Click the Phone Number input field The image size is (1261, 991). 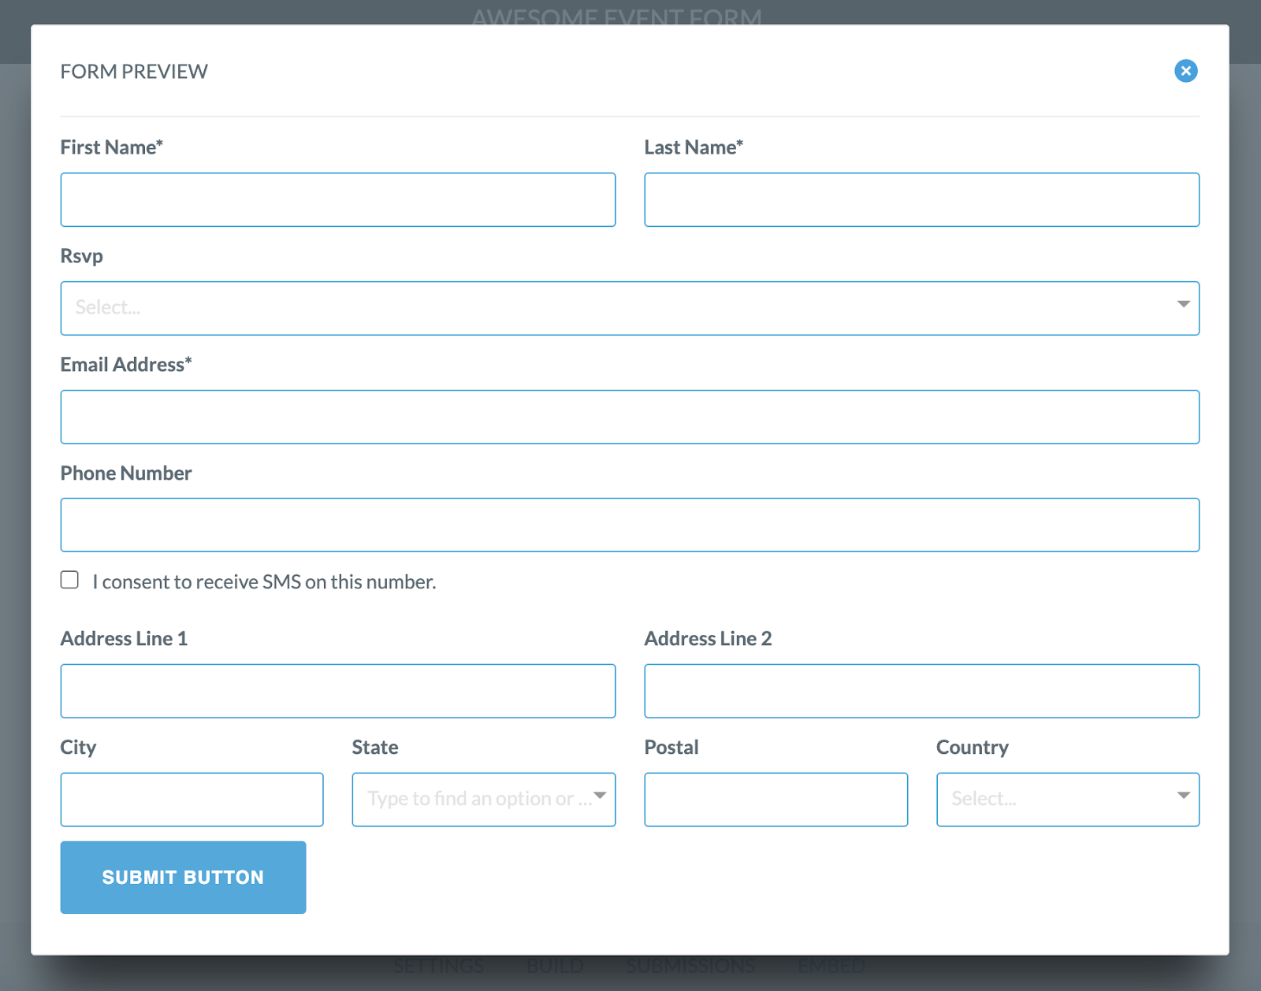coord(630,525)
